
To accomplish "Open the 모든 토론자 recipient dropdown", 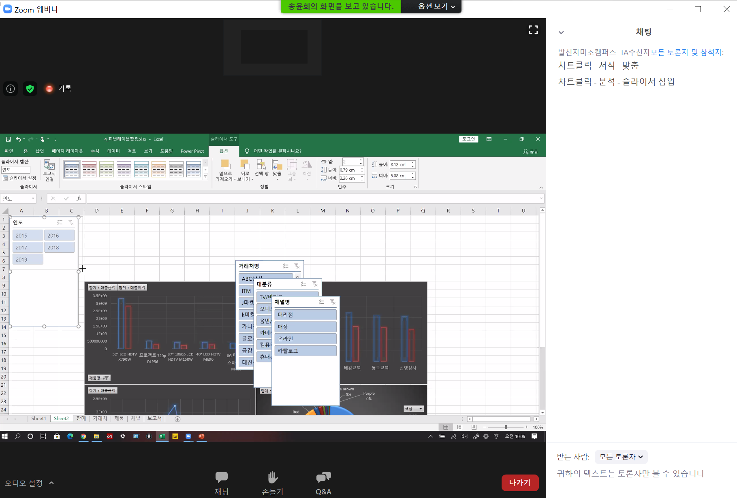I will 621,457.
